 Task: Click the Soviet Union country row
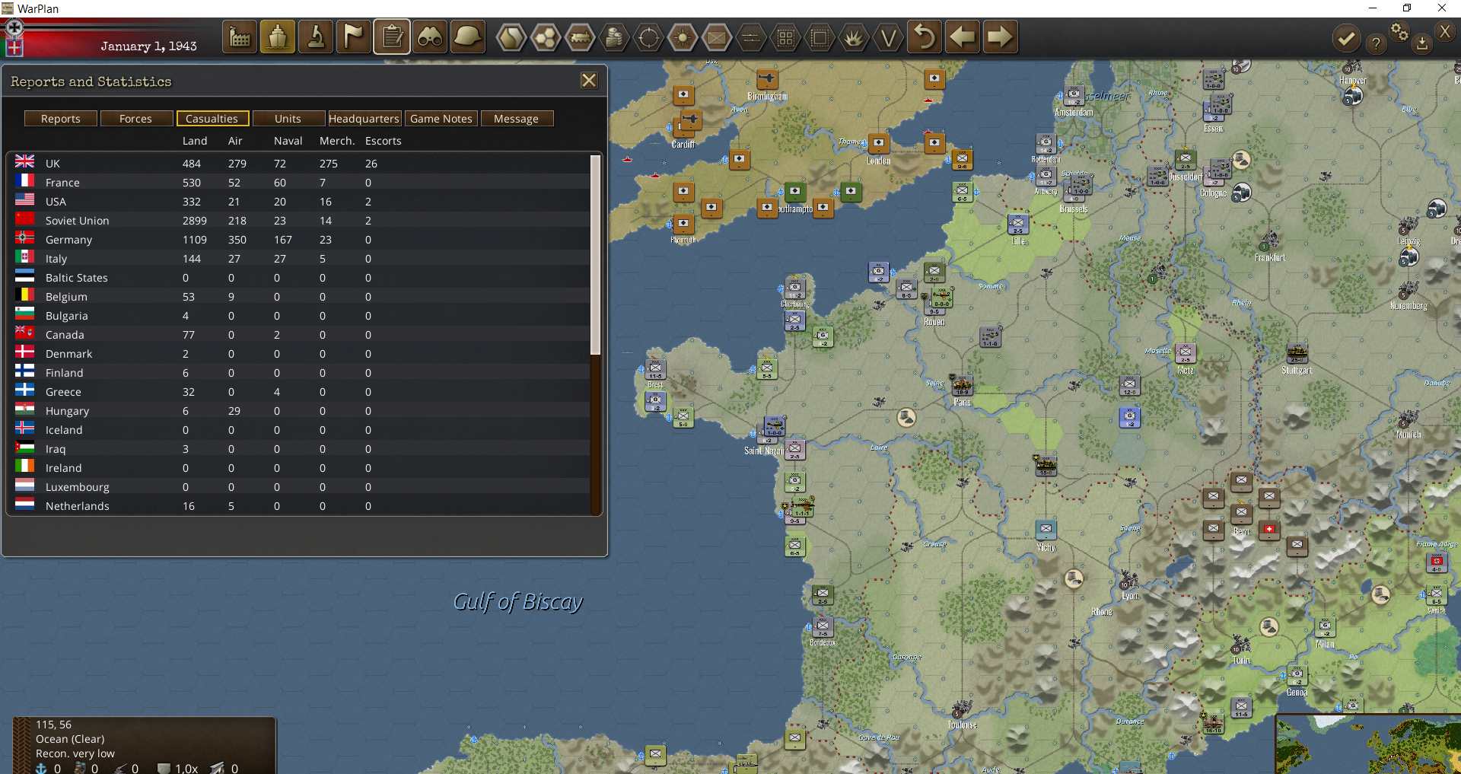click(301, 221)
